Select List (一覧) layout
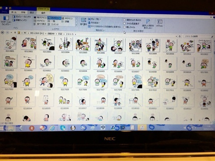215x161 pixels. tap(52, 21)
